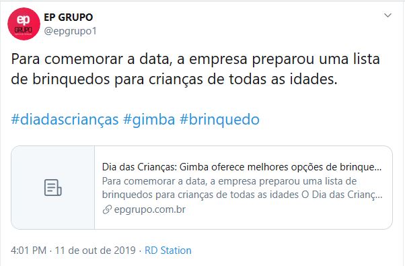Click the GRUPO text in the avatar

tap(24, 30)
